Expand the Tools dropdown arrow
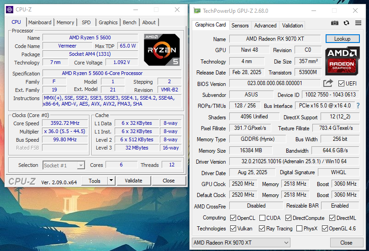Viewport: 369px width, 251px height. pos(111,181)
